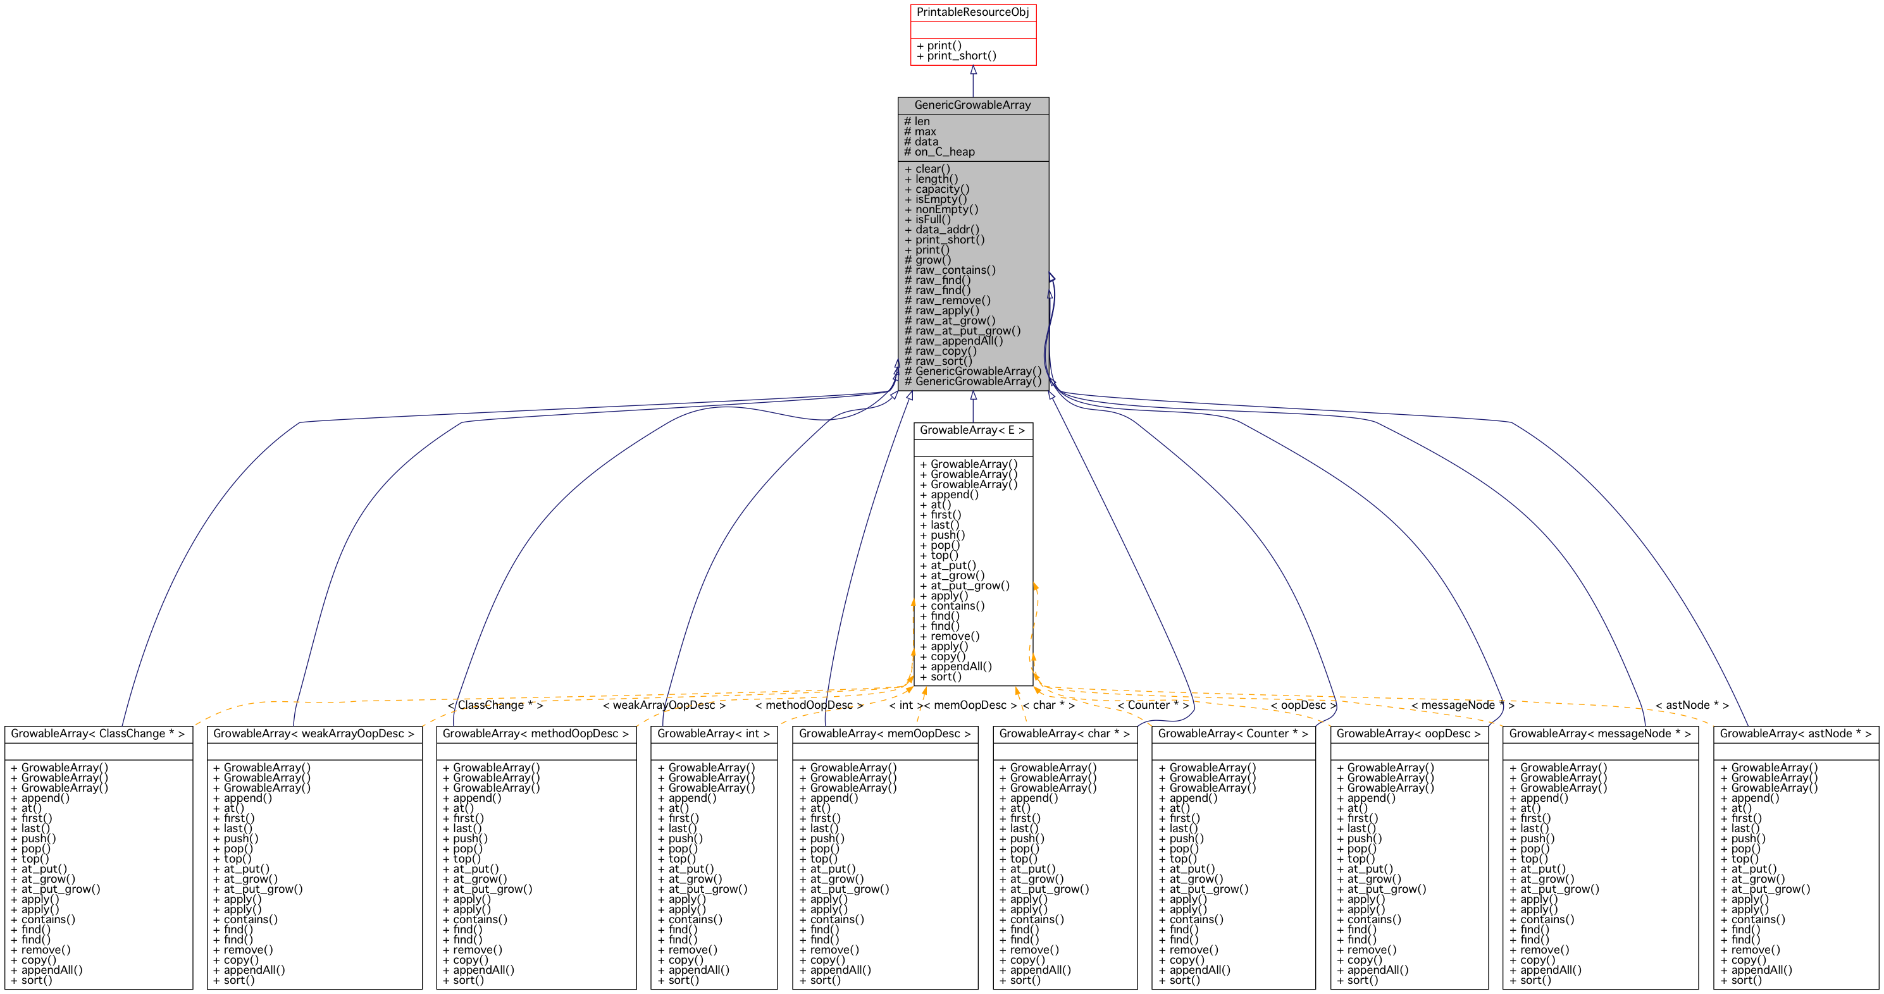This screenshot has height=994, width=1884.
Task: Click the < astNode * > edge label
Action: [1692, 705]
